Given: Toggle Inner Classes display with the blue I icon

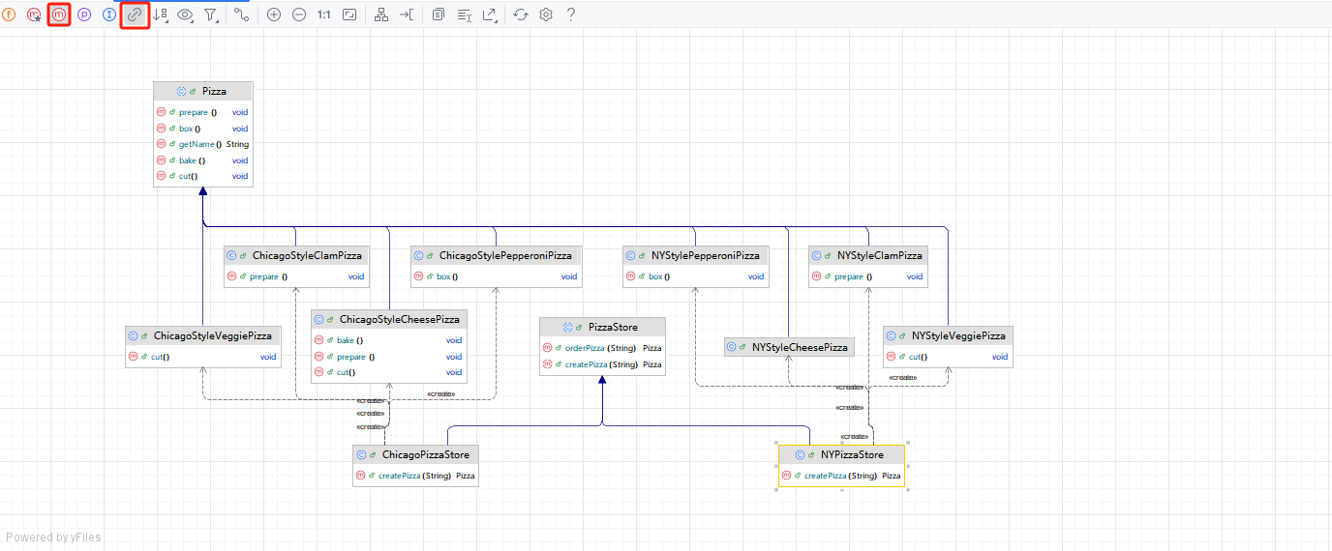Looking at the screenshot, I should pos(109,15).
